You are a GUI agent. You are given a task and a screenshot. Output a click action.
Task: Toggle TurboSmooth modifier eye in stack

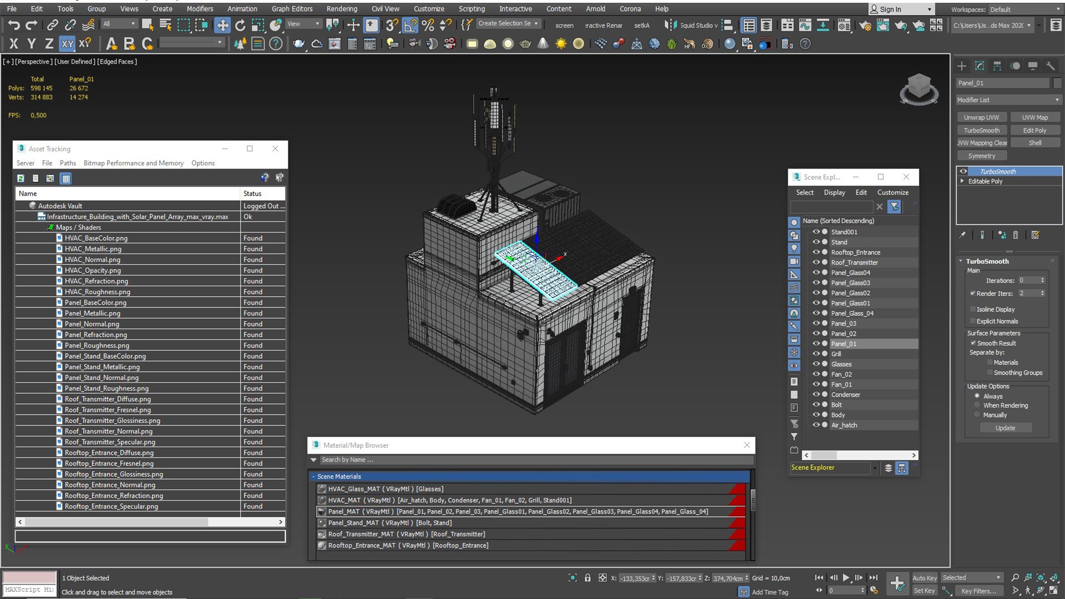[963, 171]
